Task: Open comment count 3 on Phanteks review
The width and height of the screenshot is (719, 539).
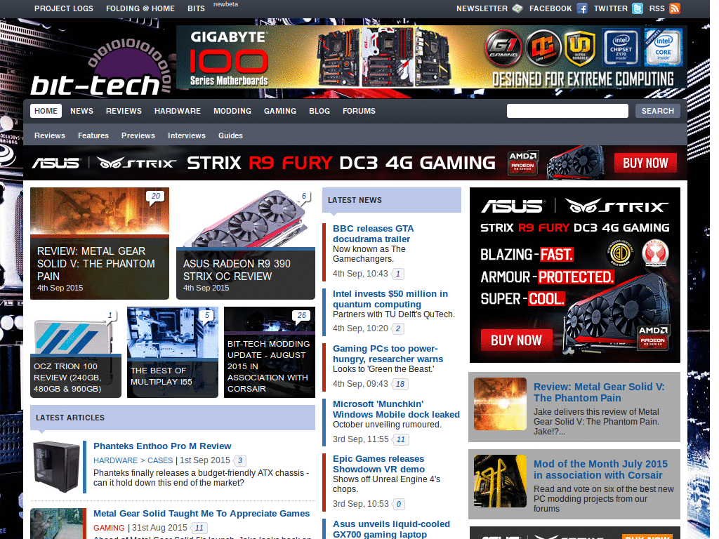Action: coord(240,460)
